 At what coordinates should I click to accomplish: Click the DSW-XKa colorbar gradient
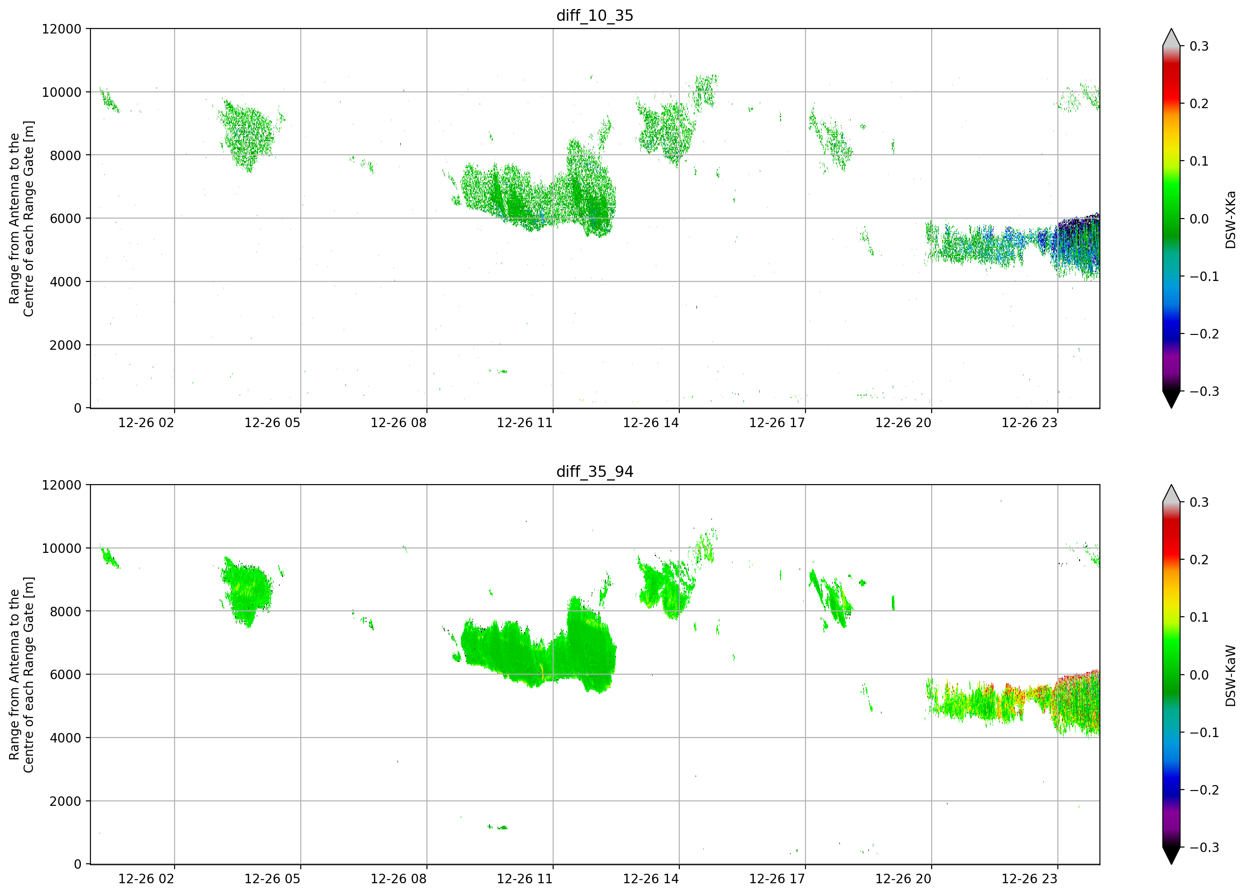[1171, 218]
